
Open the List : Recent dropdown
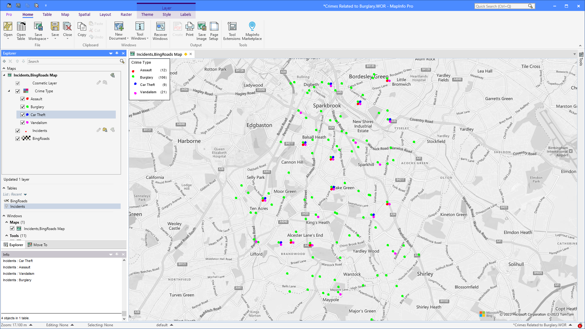pos(25,194)
